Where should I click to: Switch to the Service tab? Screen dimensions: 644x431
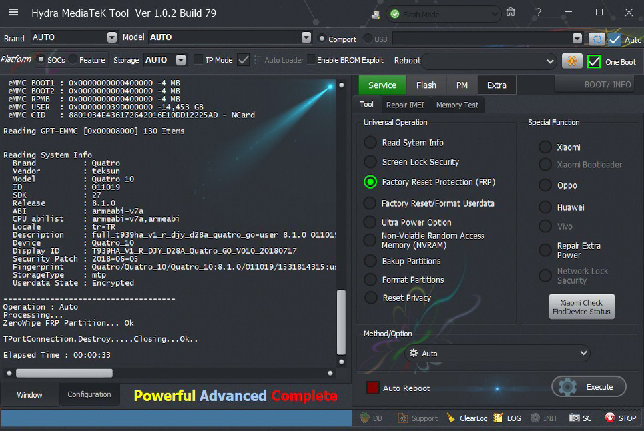[x=382, y=85]
